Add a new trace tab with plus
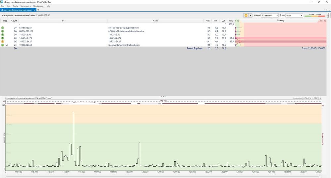 click(x=38, y=10)
